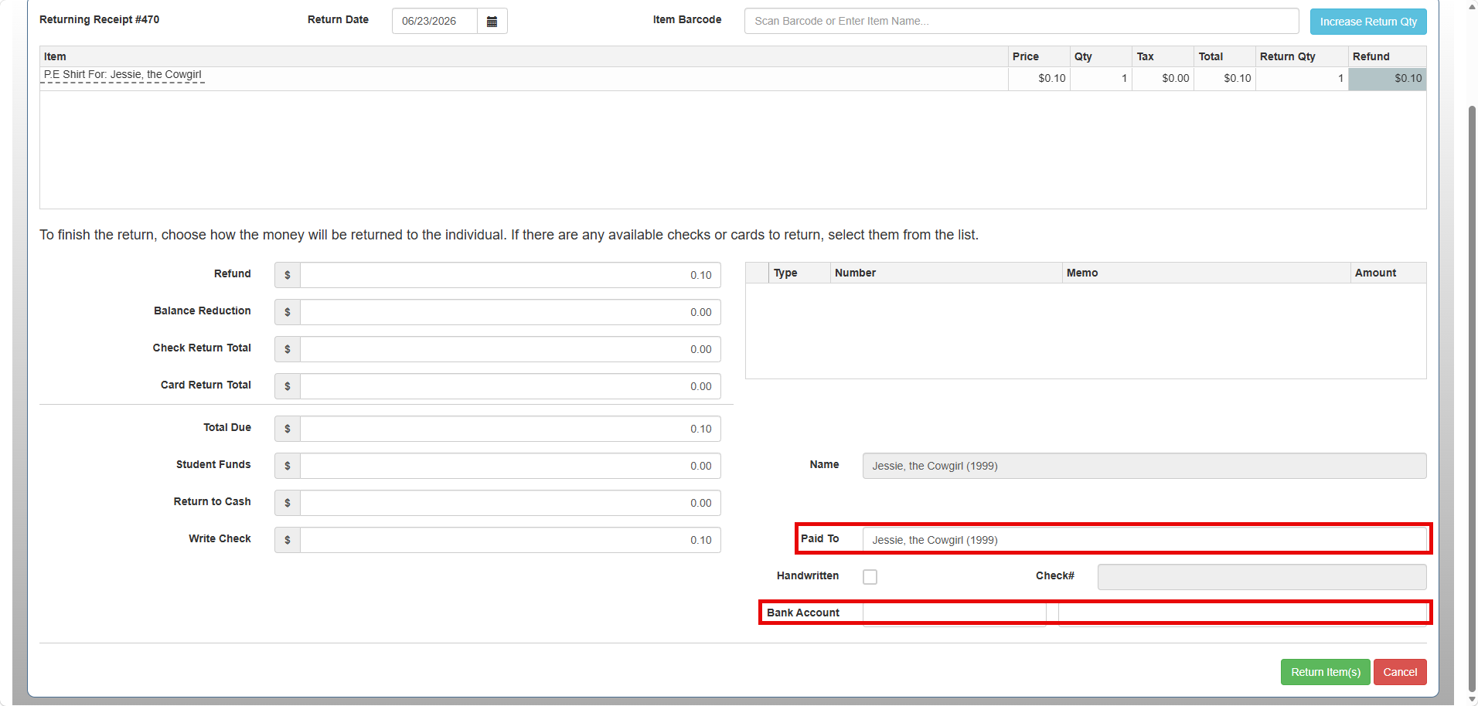Click the Return to Cash amount field
The height and width of the screenshot is (706, 1478).
coord(510,503)
